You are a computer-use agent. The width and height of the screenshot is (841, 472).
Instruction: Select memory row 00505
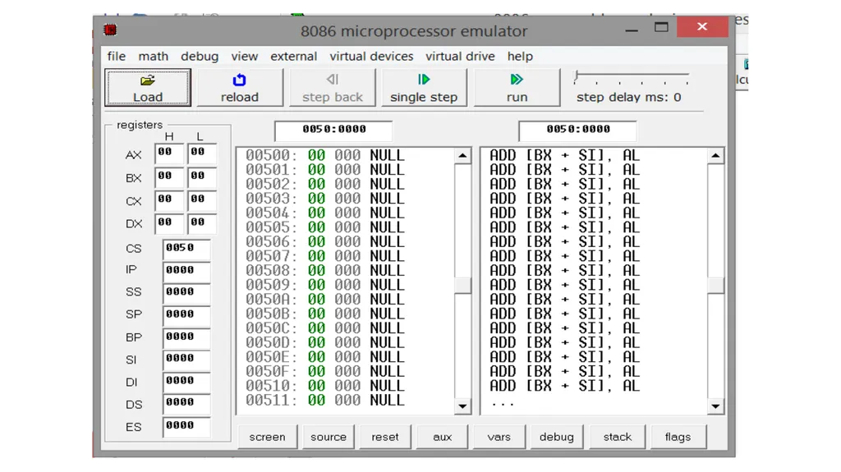point(325,227)
